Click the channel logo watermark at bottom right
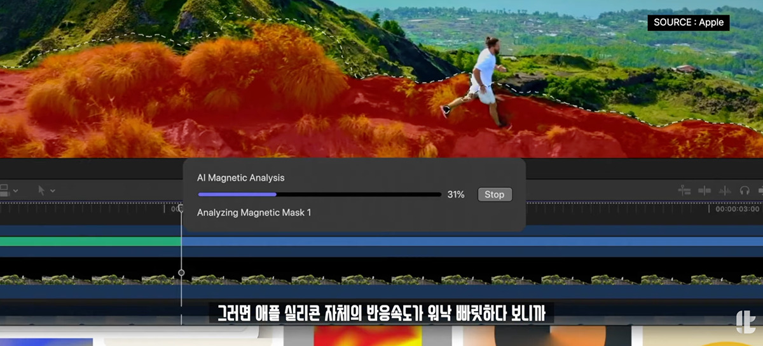The image size is (763, 346). pos(744,319)
